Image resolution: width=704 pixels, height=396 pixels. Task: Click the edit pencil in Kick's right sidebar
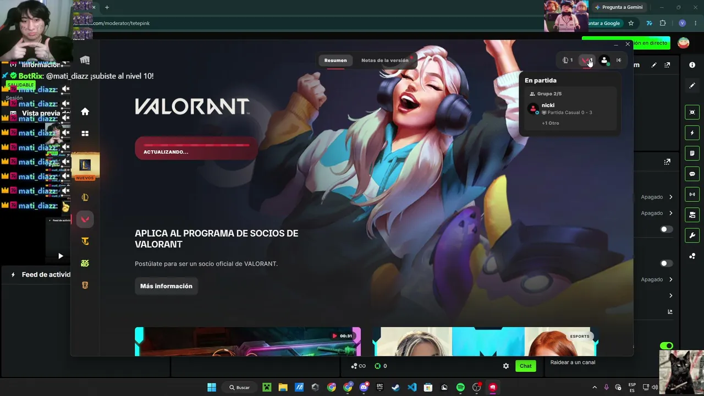[692, 86]
